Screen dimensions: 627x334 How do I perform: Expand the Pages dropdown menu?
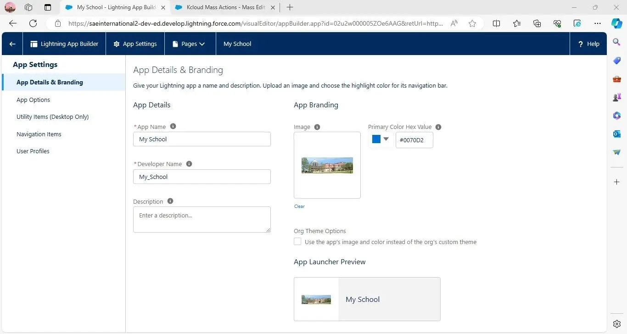click(x=189, y=44)
